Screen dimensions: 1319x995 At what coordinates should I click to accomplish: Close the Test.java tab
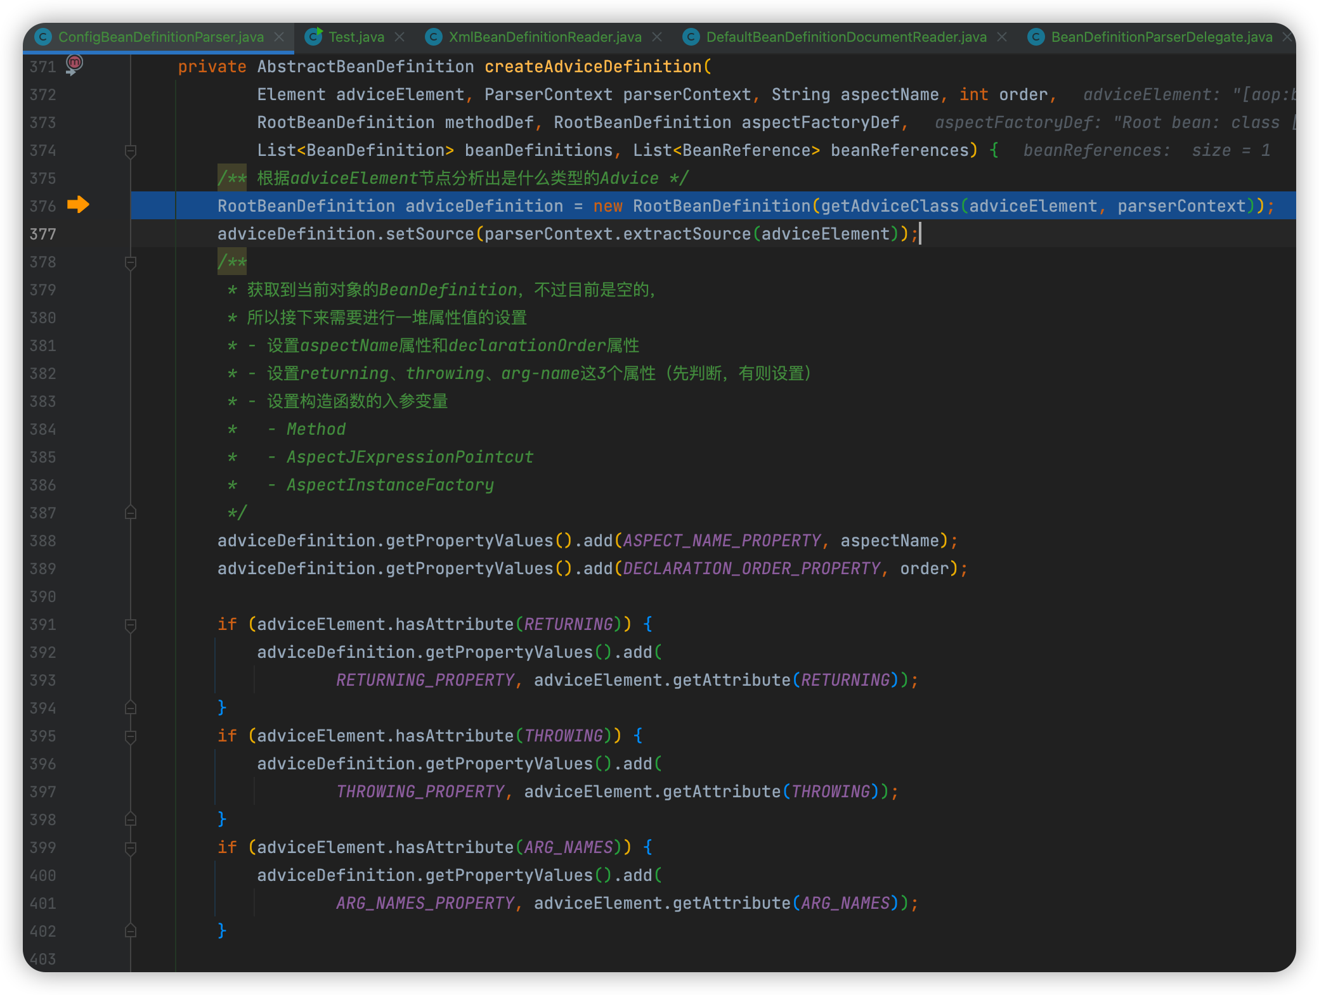pyautogui.click(x=400, y=37)
